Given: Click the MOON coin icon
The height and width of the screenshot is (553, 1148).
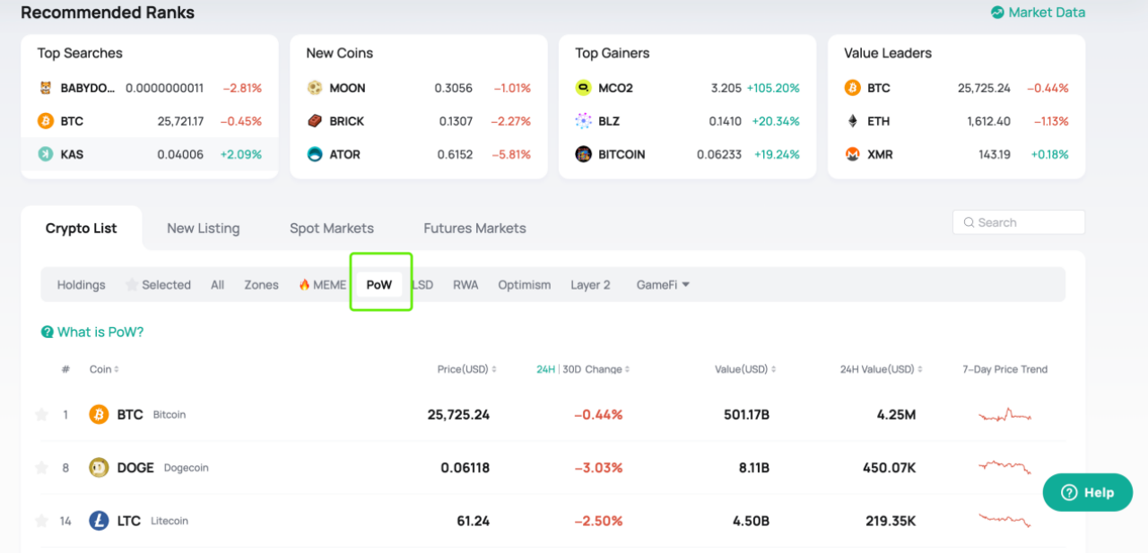Looking at the screenshot, I should (315, 88).
